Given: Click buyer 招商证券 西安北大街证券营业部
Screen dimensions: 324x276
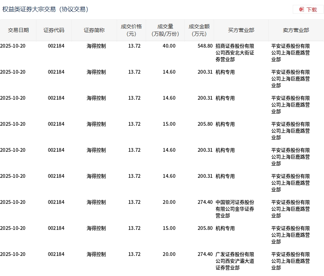Looking at the screenshot, I should (x=235, y=52).
